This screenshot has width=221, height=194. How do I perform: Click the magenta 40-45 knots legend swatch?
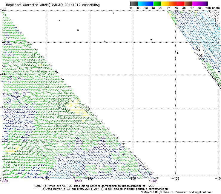click(196, 4)
